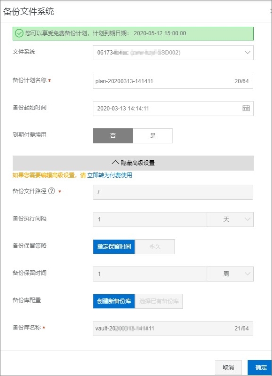Viewport: 272px width, 376px height.
Task: Open the 周 retention unit dropdown
Action: [x=230, y=274]
